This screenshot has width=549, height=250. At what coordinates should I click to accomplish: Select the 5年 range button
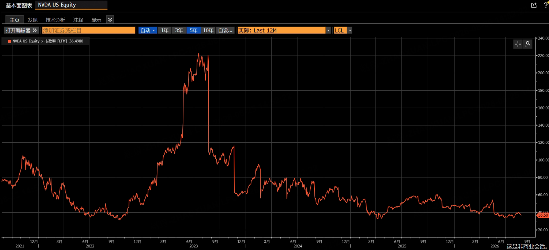pos(193,30)
